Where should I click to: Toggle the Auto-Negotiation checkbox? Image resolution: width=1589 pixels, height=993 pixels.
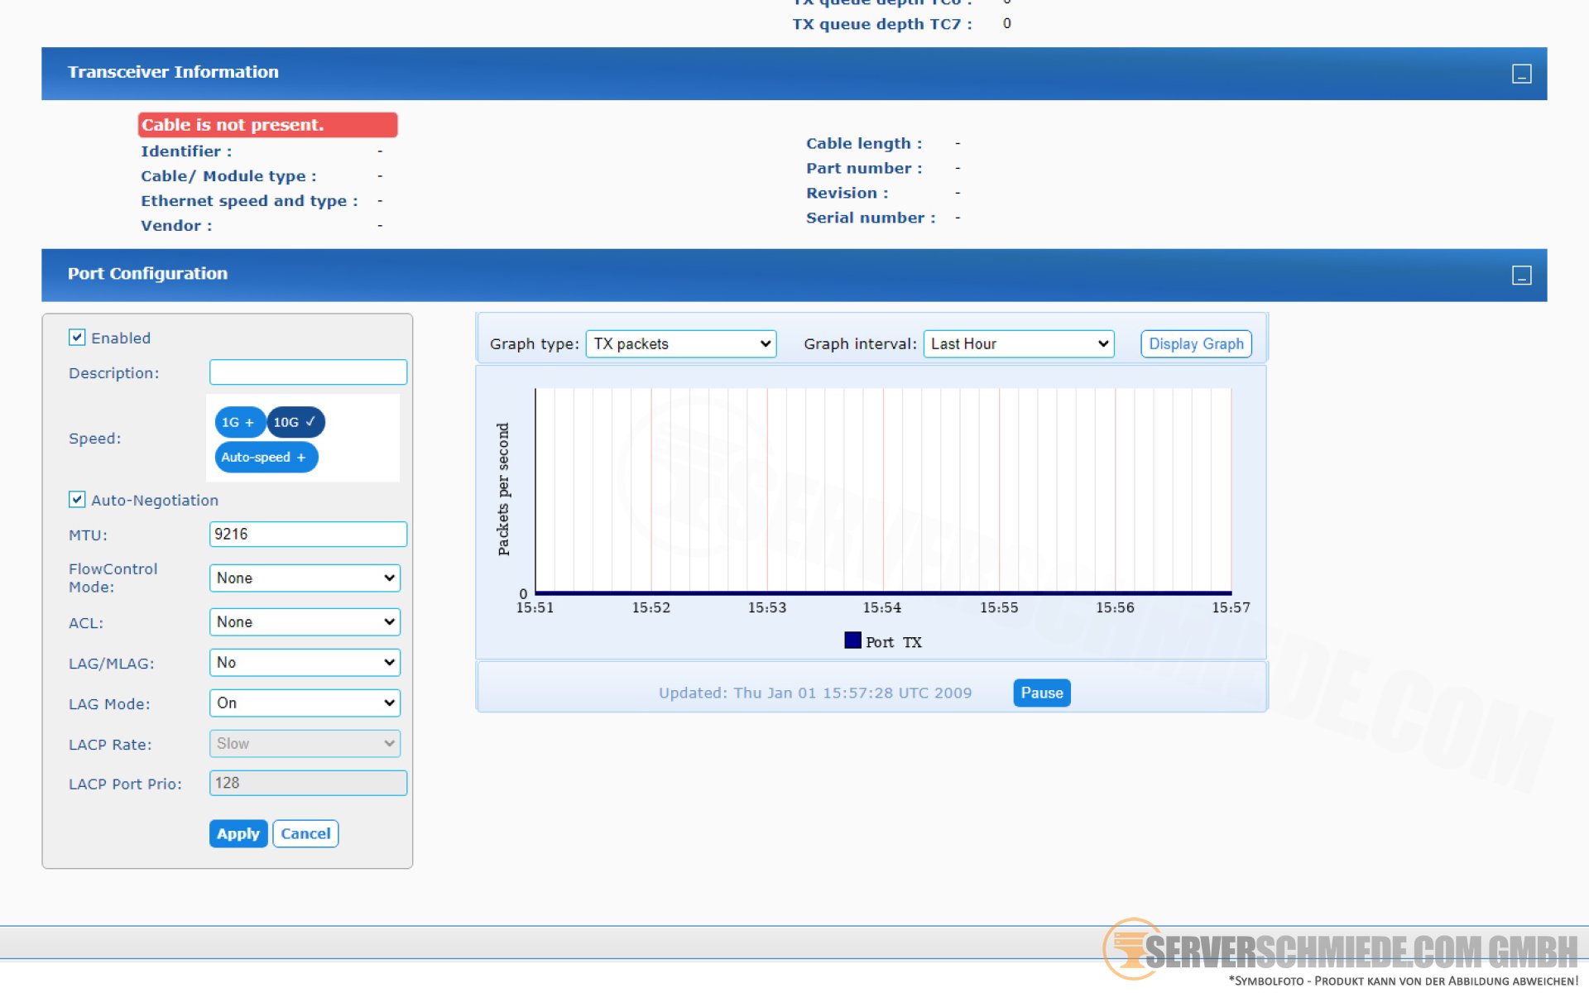coord(77,500)
